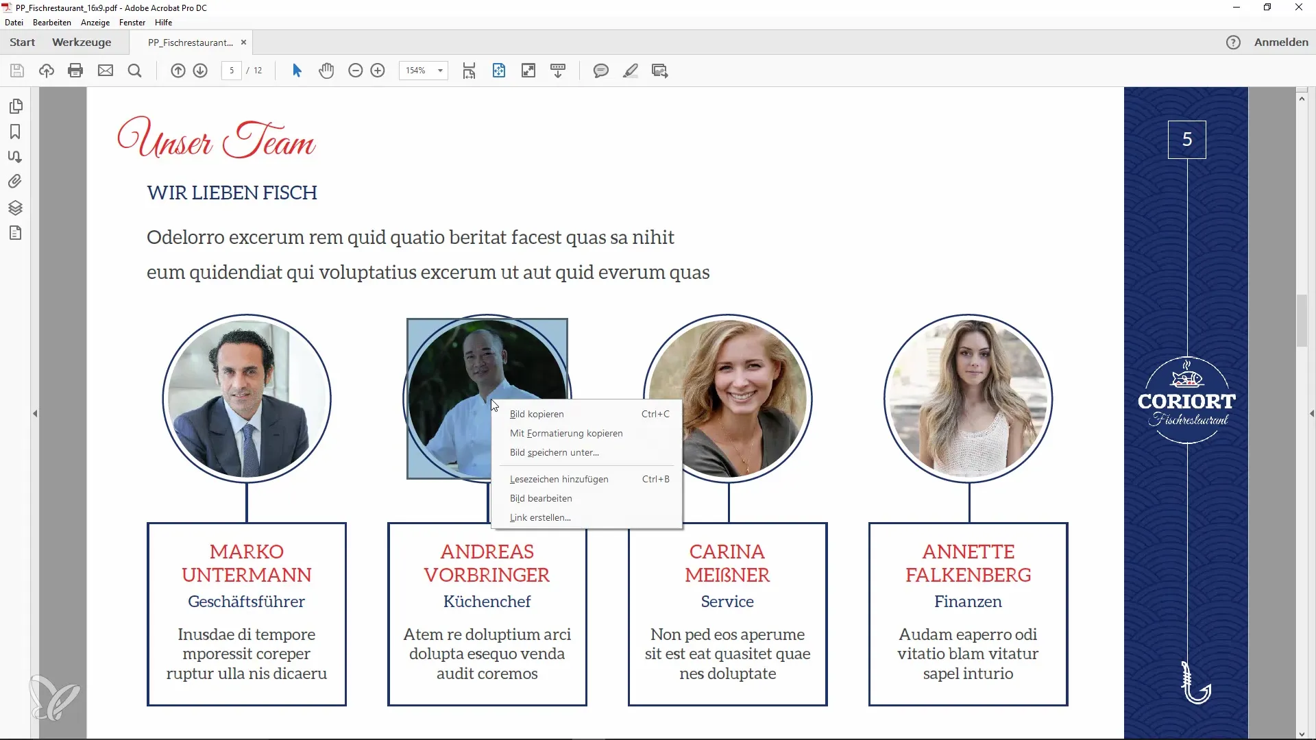Fit one full page icon
The width and height of the screenshot is (1316, 740).
pos(499,71)
